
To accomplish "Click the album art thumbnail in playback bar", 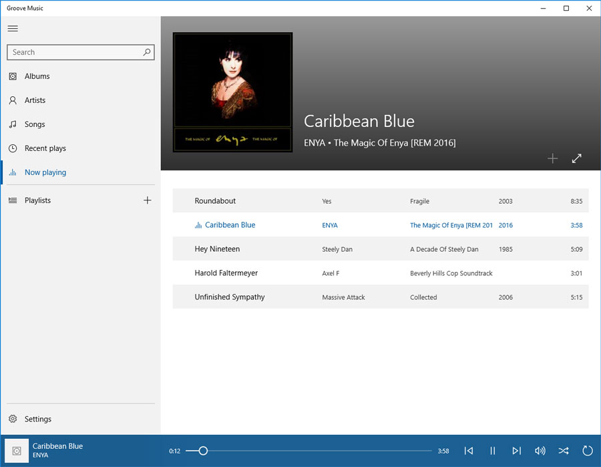I will click(17, 450).
